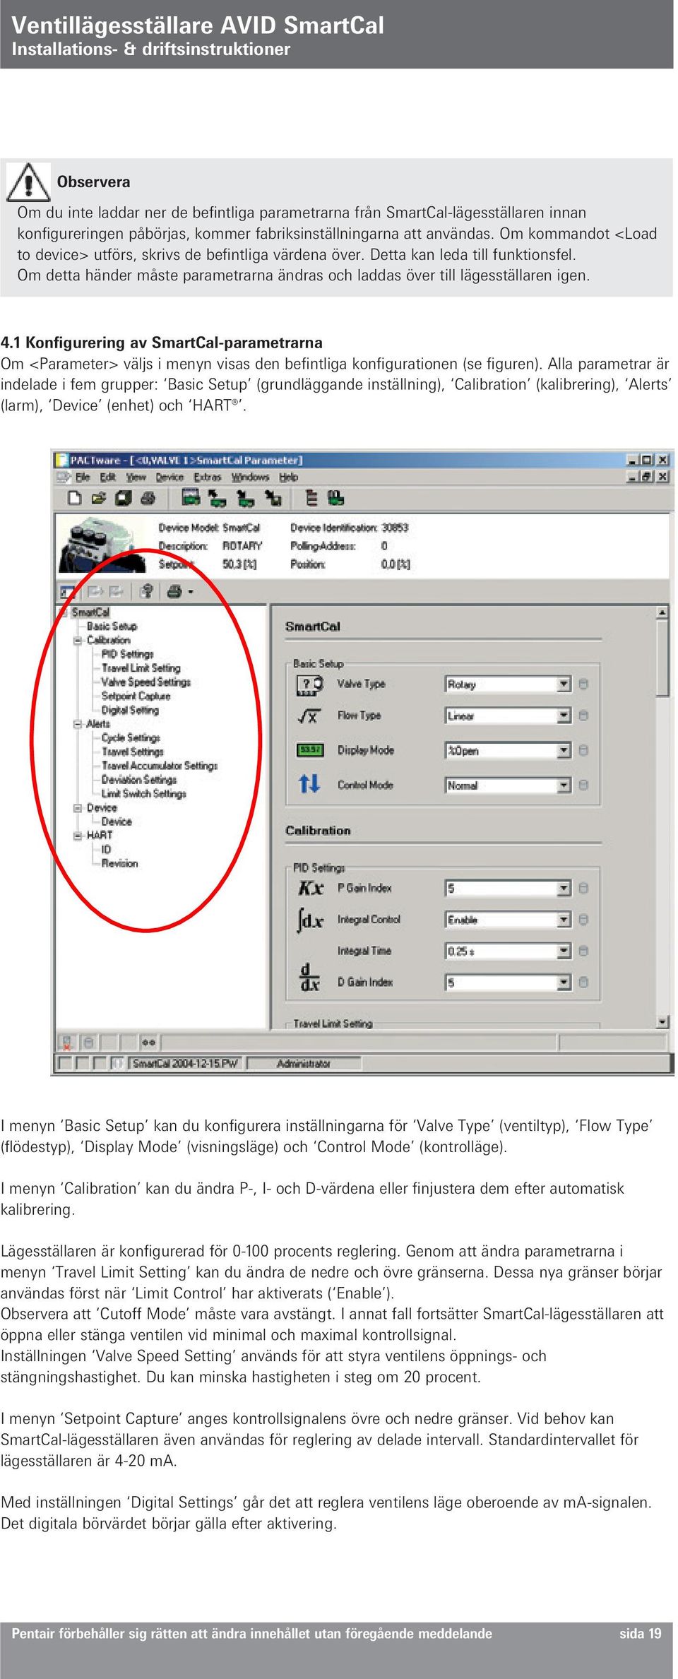Viewport: 678px width, 1679px height.
Task: Click the database icon next to Flow Type
Action: [x=583, y=716]
